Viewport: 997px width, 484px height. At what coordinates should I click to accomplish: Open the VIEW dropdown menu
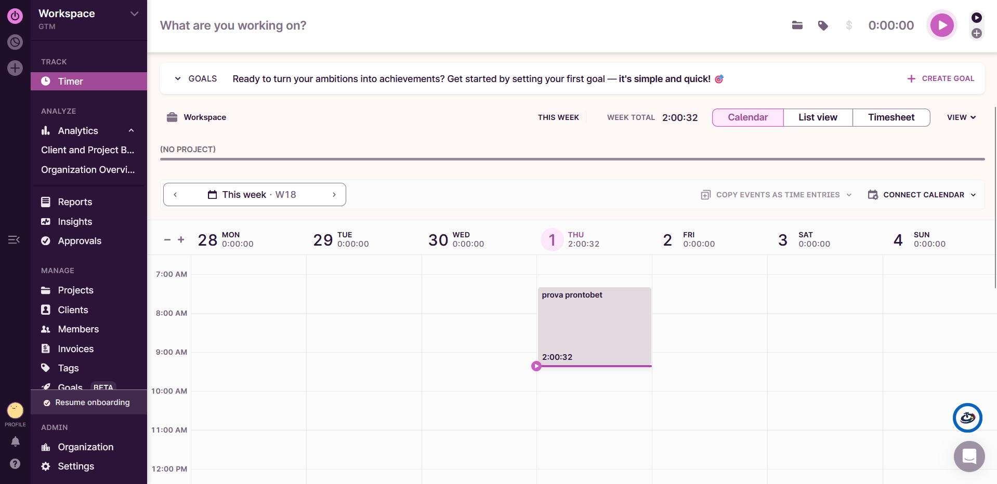pyautogui.click(x=961, y=117)
